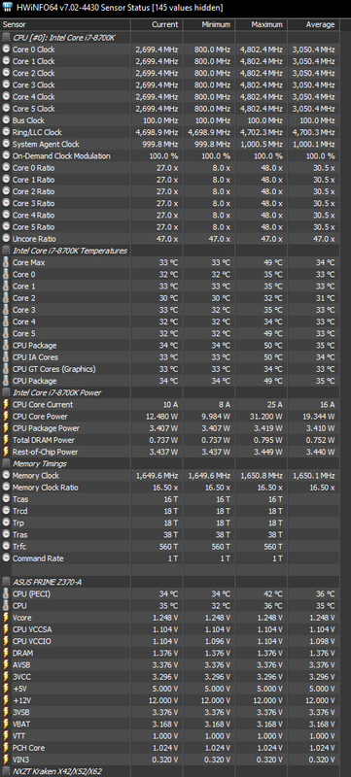Click the CPU IA Cores thermometer icon
The height and width of the screenshot is (777, 351).
click(6, 357)
